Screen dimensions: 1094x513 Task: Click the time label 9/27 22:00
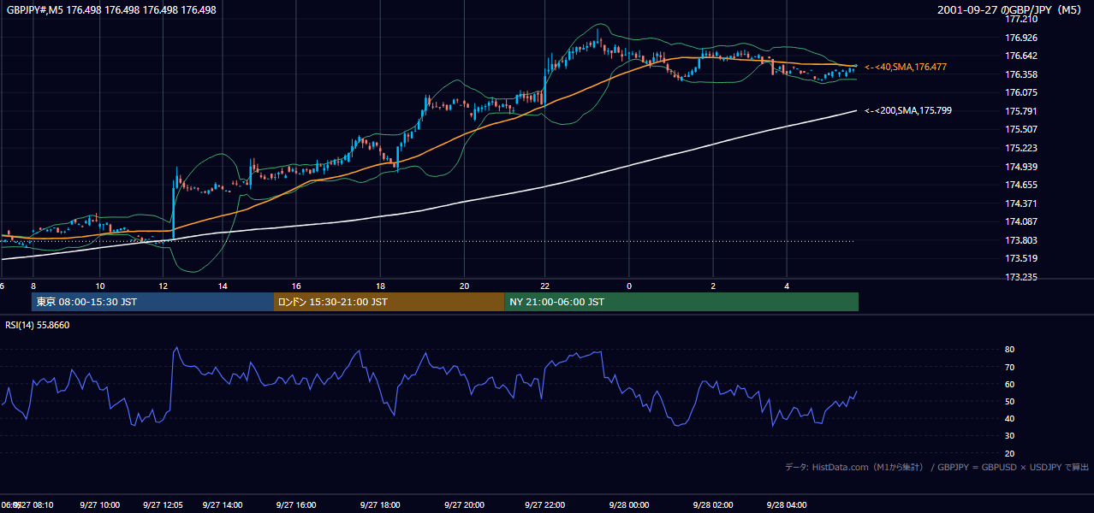pos(545,505)
